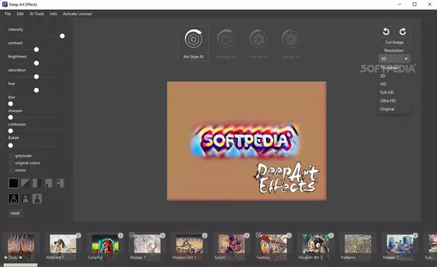
Task: Open the AI Tools menu
Action: [37, 14]
